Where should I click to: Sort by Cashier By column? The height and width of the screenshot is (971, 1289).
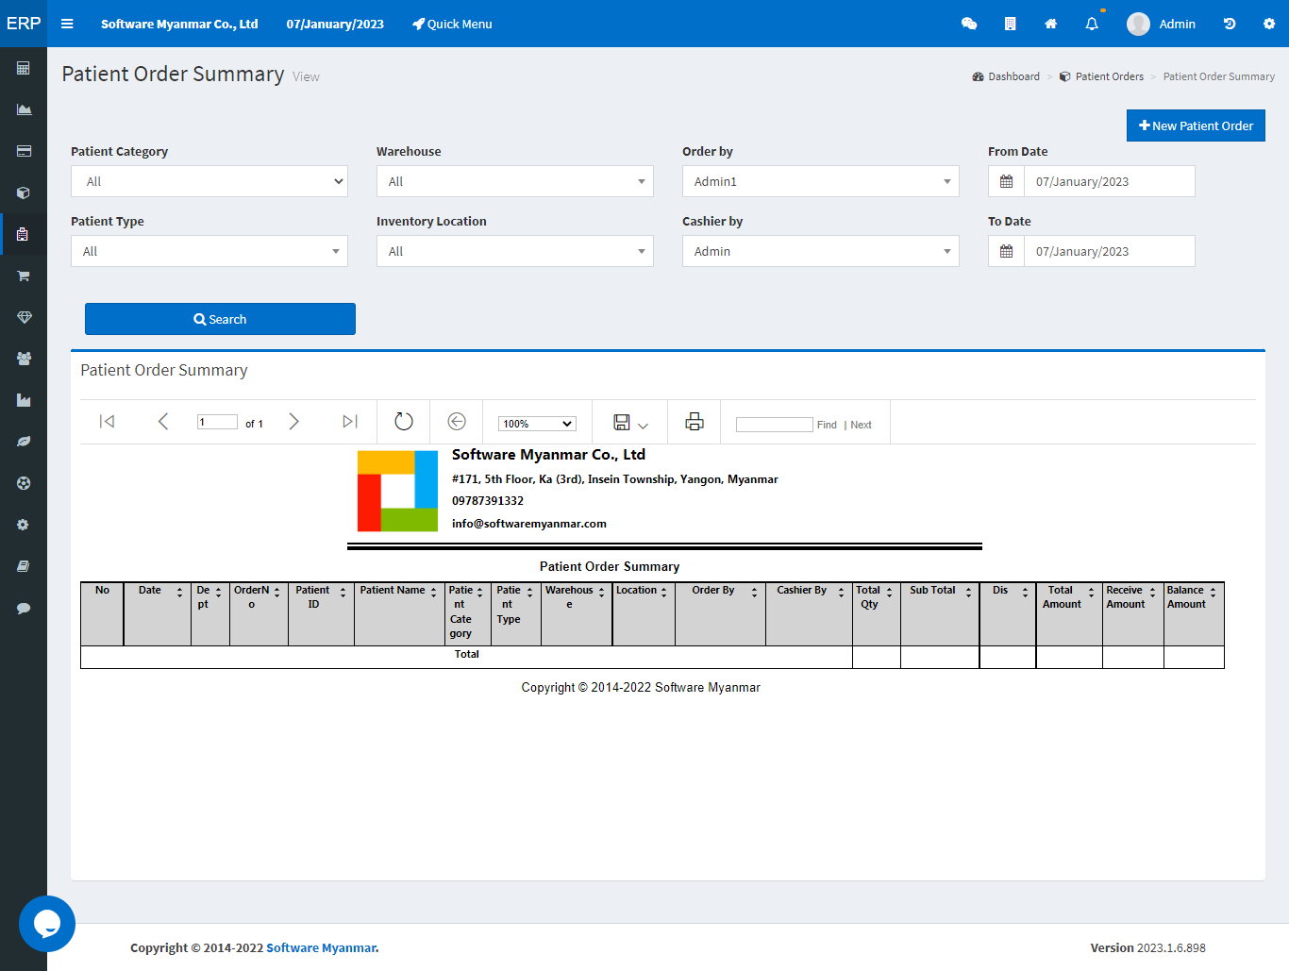click(841, 593)
